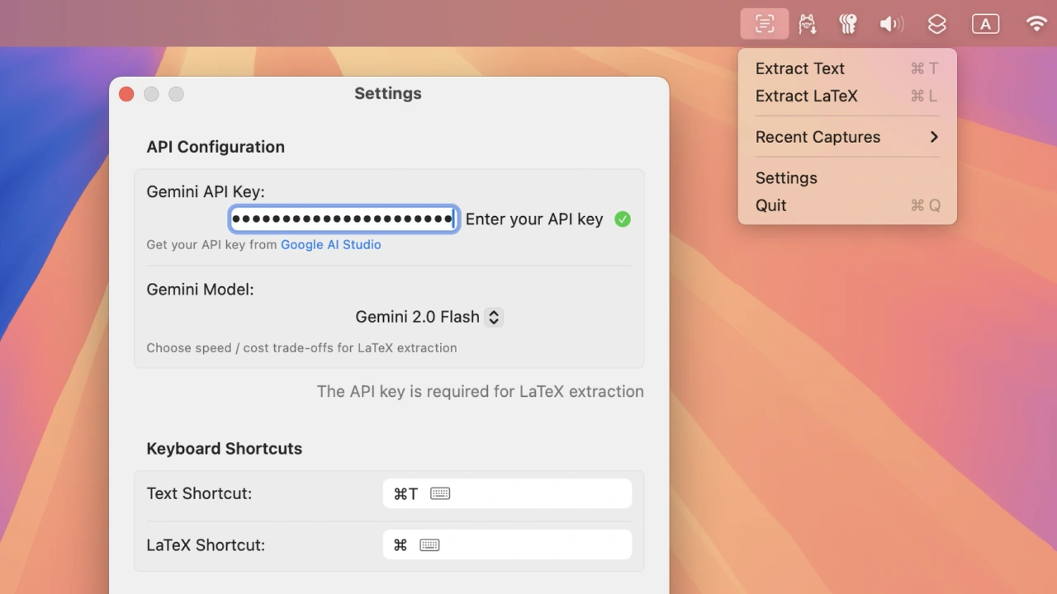Open the volume speaker menu bar icon
The image size is (1057, 594).
coord(891,24)
